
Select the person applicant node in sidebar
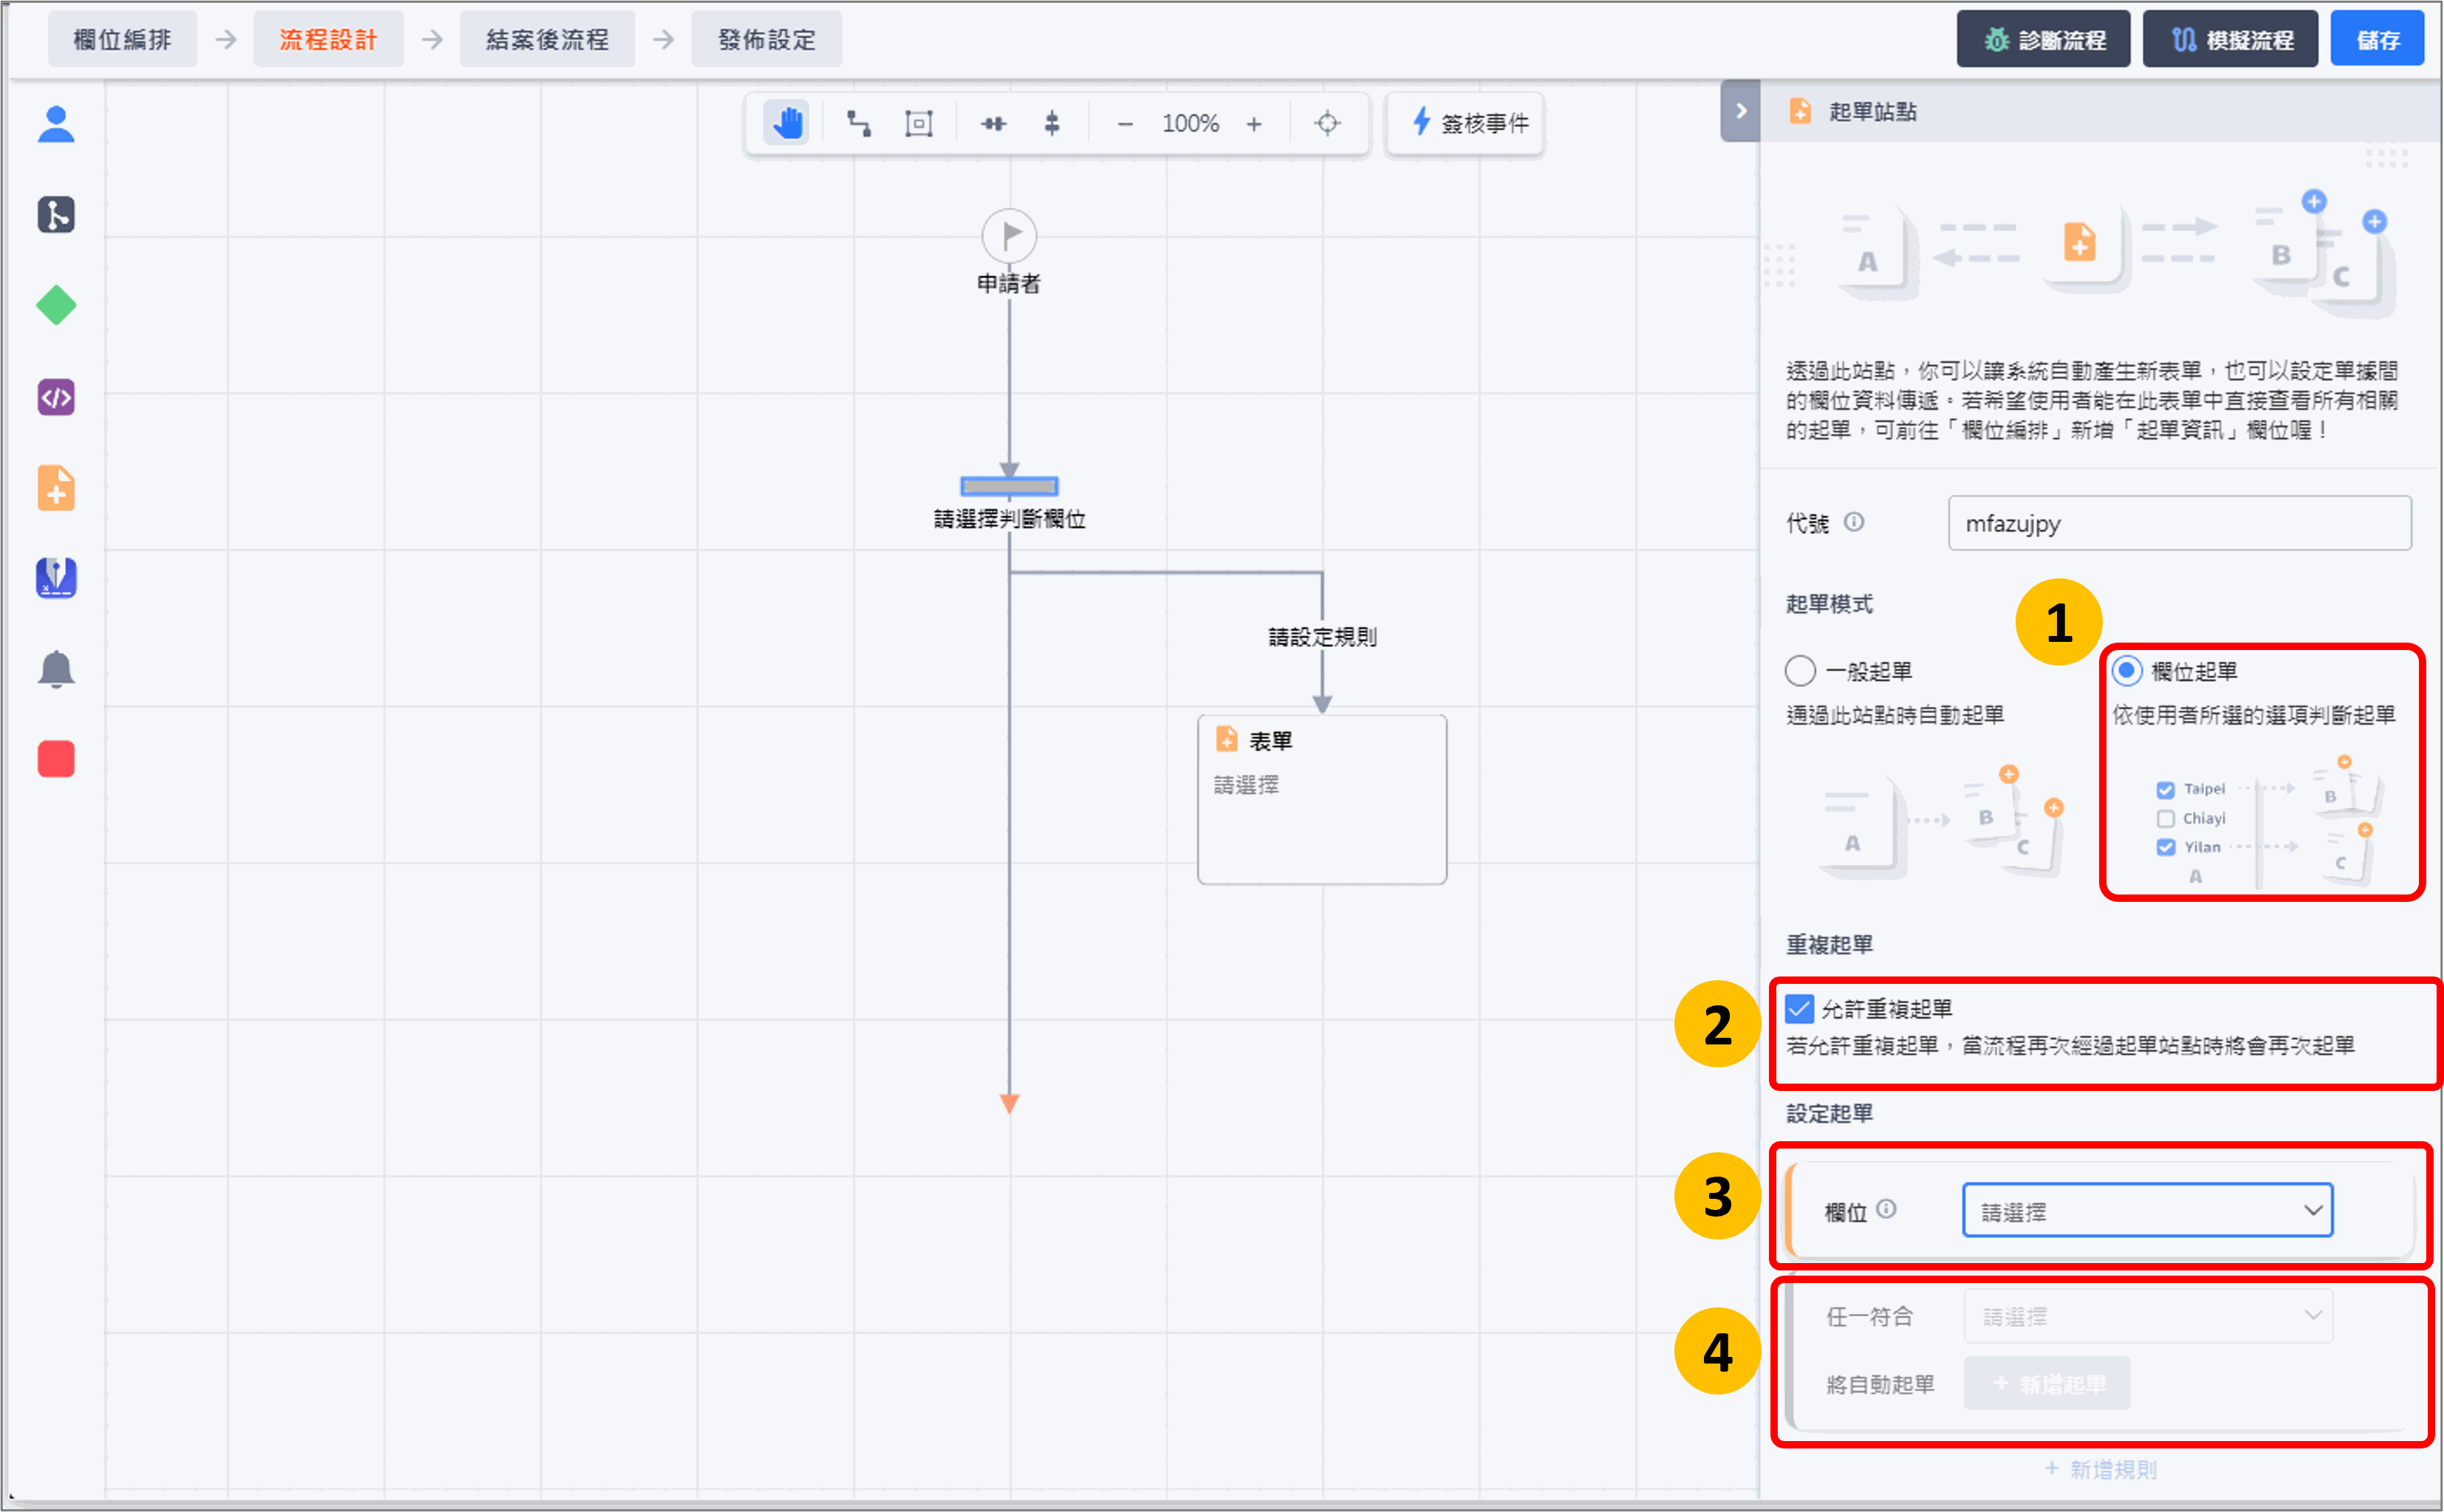56,125
